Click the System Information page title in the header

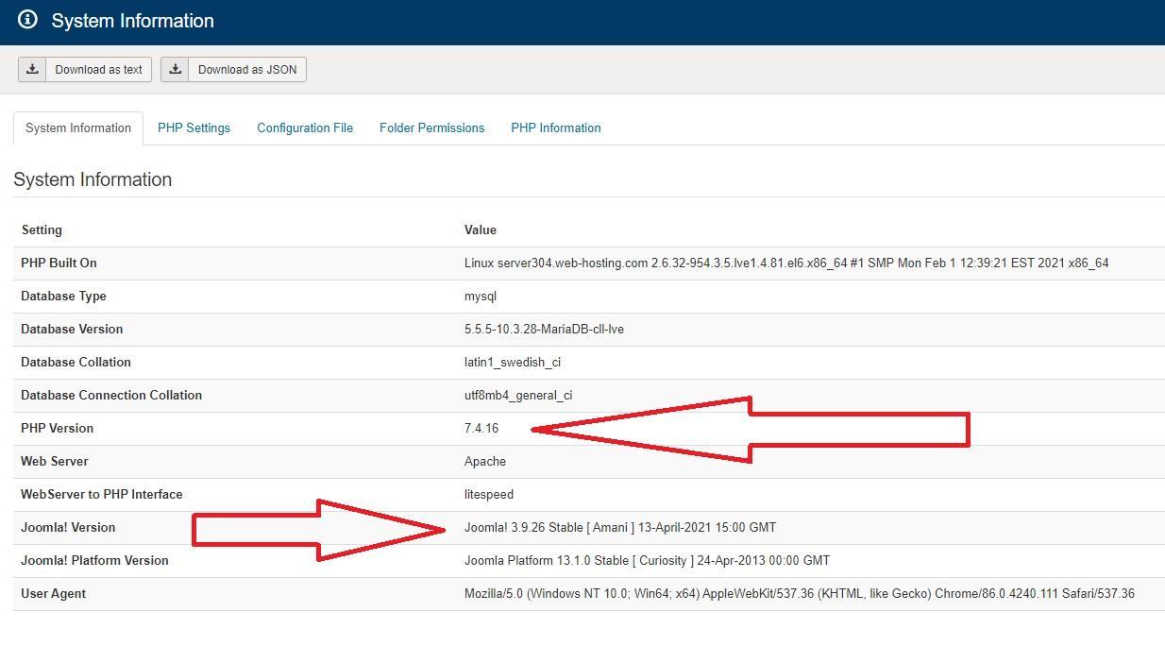tap(133, 21)
